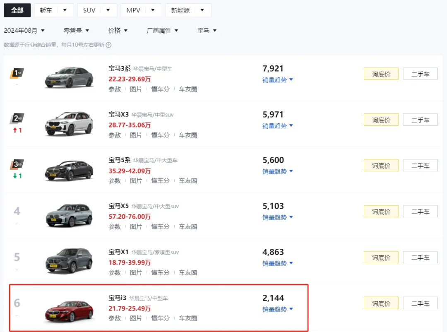Open the 宝马X5 car image

[x=69, y=215]
